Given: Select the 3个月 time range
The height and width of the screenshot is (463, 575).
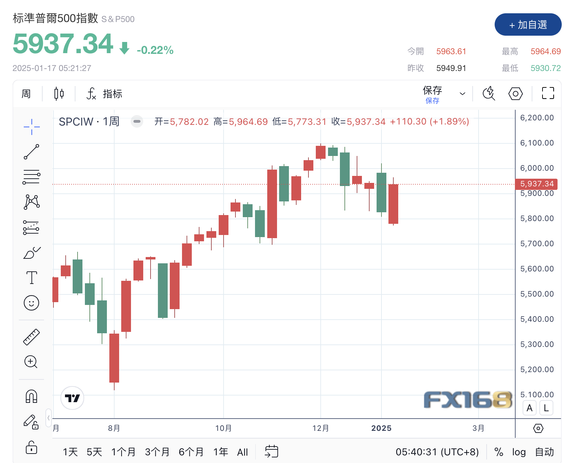Looking at the screenshot, I should pyautogui.click(x=157, y=452).
